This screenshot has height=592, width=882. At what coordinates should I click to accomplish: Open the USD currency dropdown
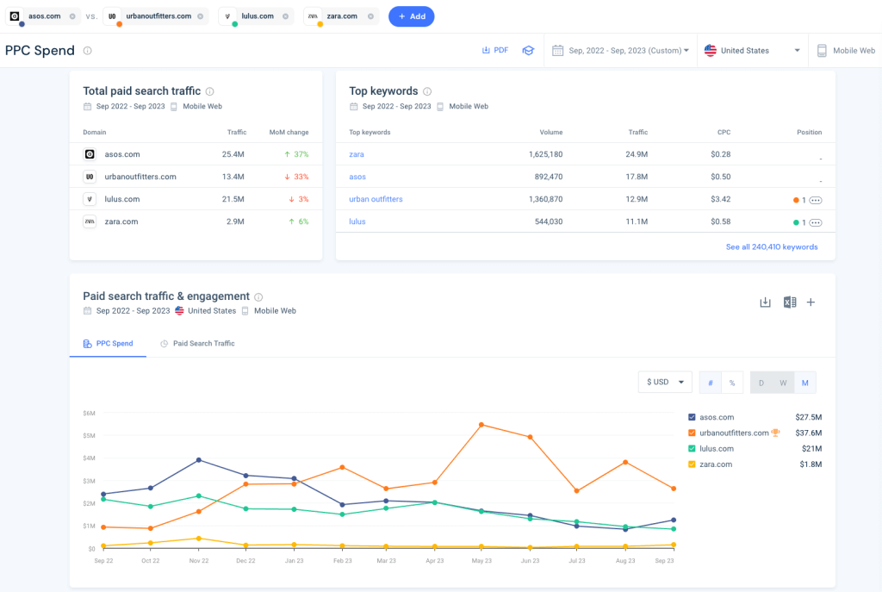click(665, 382)
